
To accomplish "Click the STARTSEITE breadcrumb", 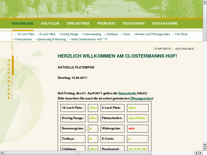I will click(x=163, y=49).
